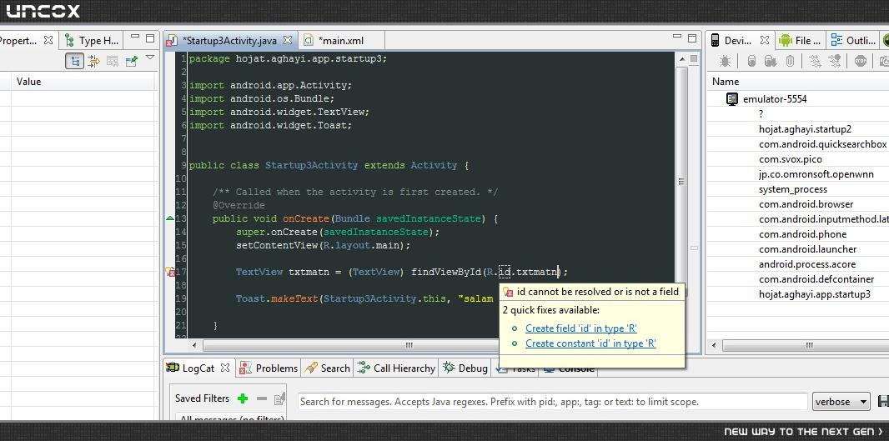Click the Dump HPROF file icon
Image resolution: width=889 pixels, height=441 pixels.
[x=770, y=61]
